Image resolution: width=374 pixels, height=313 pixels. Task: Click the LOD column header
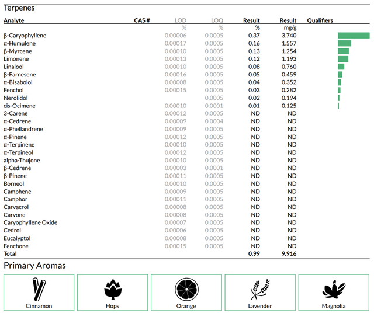[x=181, y=20]
